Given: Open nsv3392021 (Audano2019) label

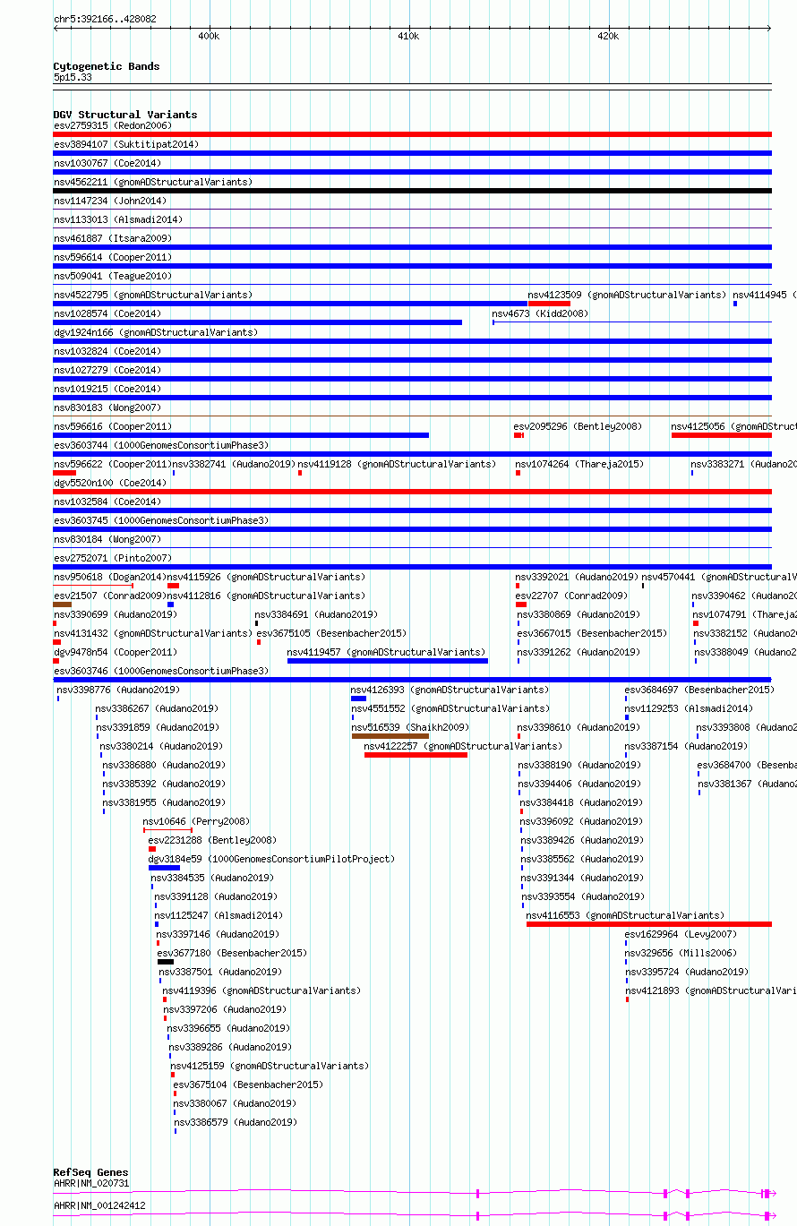Looking at the screenshot, I should 577,577.
